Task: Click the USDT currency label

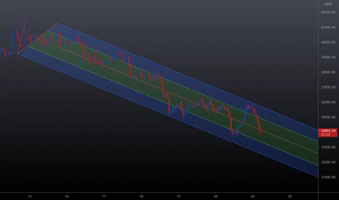Action: click(x=328, y=4)
